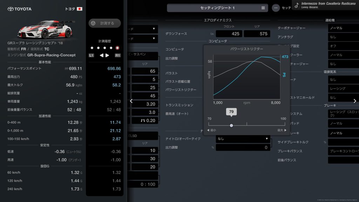The height and width of the screenshot is (202, 359).
Task: Click the ナイトロ/オーバーテイク label
Action: pyautogui.click(x=183, y=139)
